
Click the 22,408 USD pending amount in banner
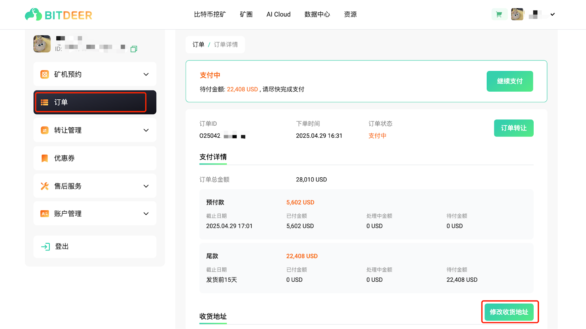point(242,89)
